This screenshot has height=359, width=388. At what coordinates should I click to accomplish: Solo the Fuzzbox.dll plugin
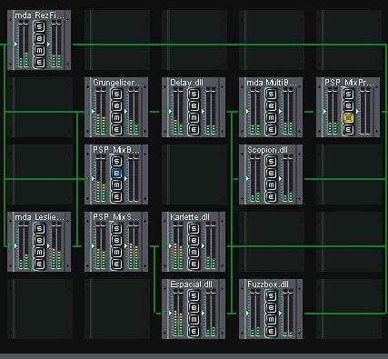[x=271, y=295]
